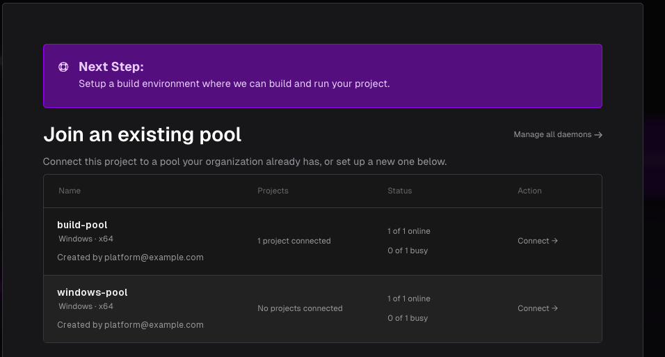Image resolution: width=665 pixels, height=357 pixels.
Task: Click the creator email under windows-pool
Action: pos(154,325)
